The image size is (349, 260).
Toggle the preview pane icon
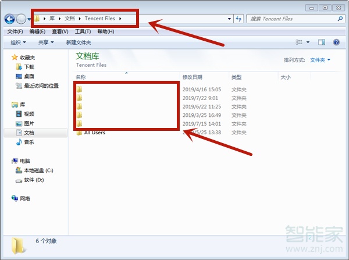(x=322, y=42)
